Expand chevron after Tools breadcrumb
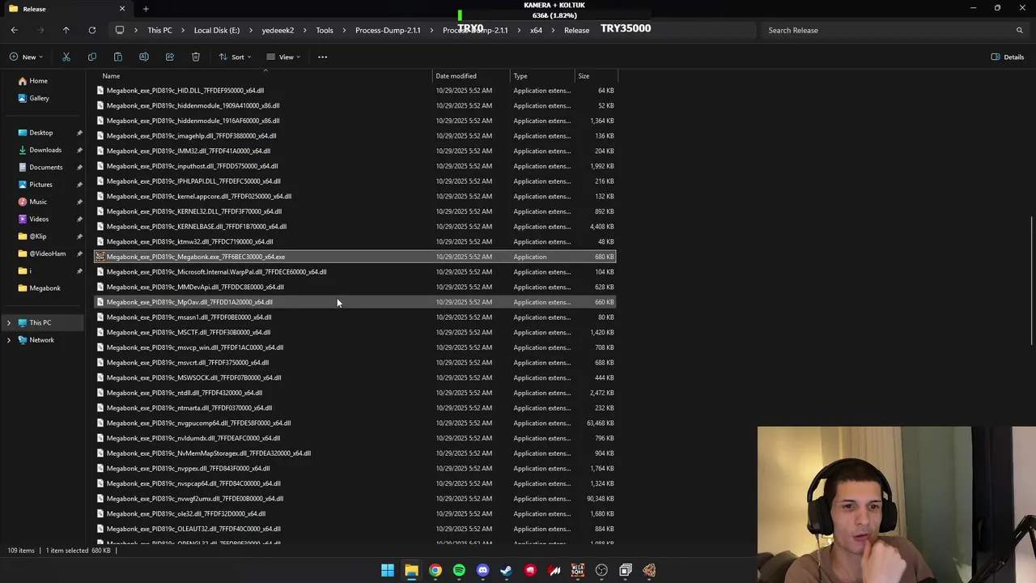The image size is (1036, 583). pos(344,30)
